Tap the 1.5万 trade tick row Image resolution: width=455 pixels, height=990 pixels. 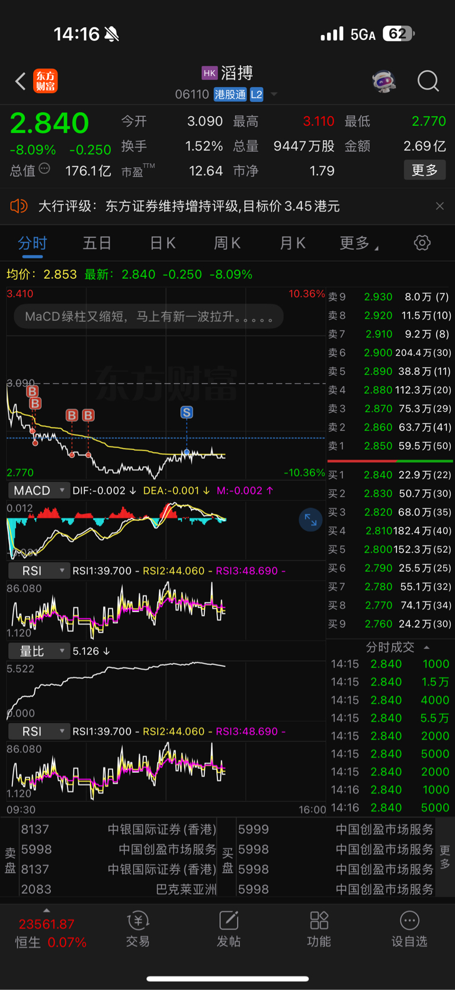coord(390,682)
